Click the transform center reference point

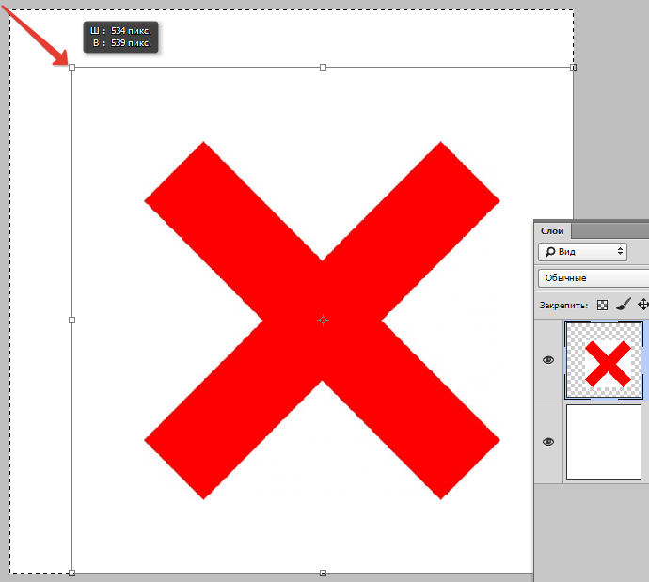(x=323, y=321)
